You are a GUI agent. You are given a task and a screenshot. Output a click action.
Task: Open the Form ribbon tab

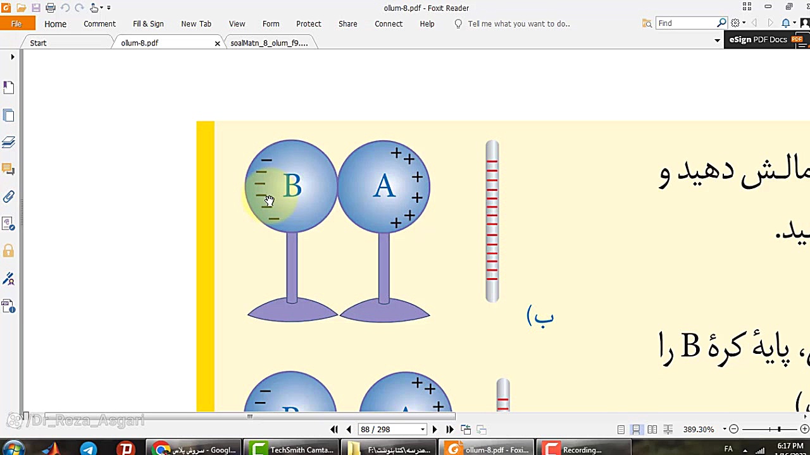coord(271,24)
